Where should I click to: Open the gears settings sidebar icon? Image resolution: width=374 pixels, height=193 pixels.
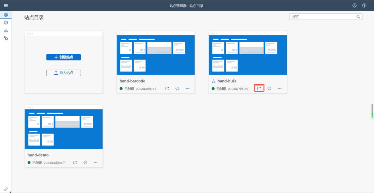(6, 38)
